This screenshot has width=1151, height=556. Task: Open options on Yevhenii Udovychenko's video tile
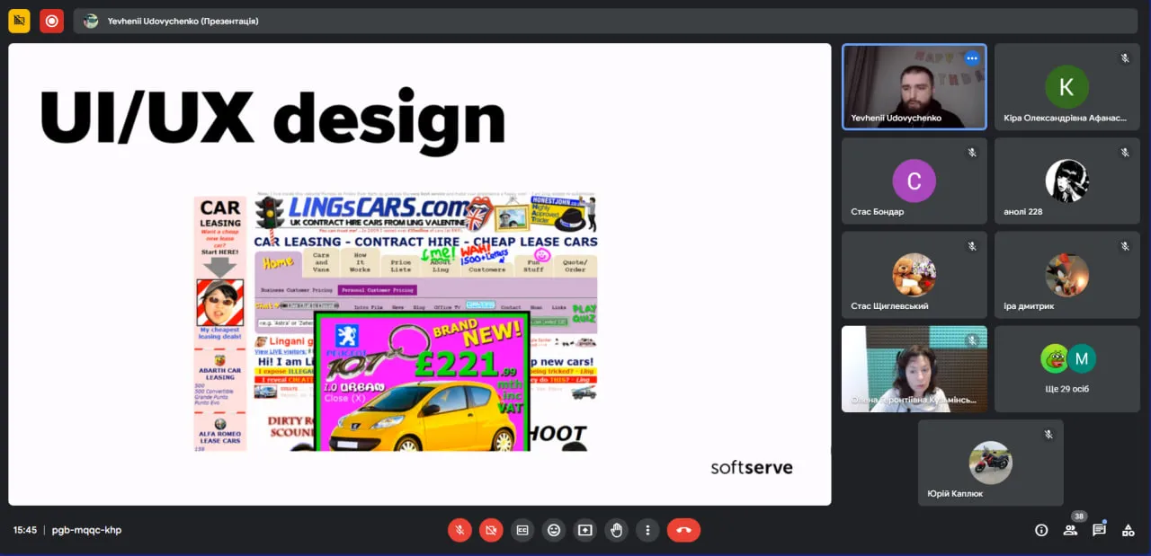pos(971,58)
